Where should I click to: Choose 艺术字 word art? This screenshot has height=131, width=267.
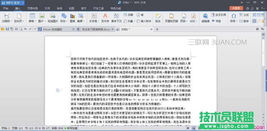[105, 18]
